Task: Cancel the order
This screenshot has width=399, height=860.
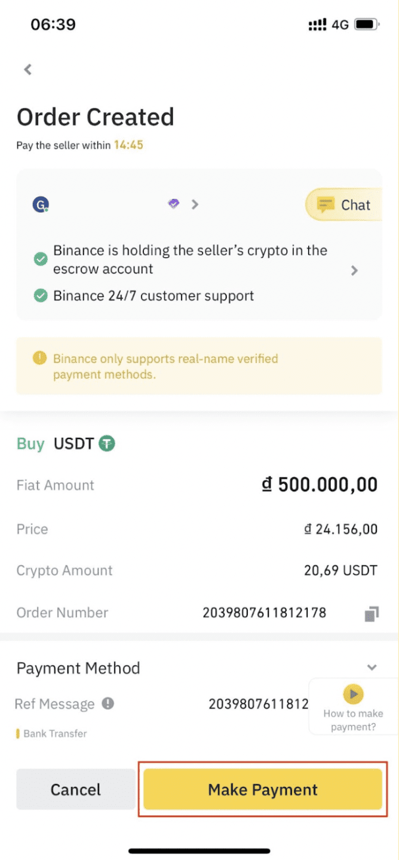Action: (x=76, y=789)
